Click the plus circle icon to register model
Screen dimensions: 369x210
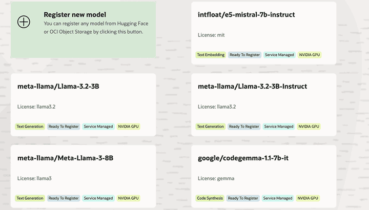pos(24,22)
